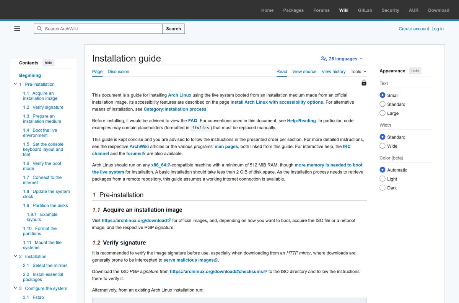Jump to 1.6 Verify the boot mode
The width and height of the screenshot is (459, 303).
(x=42, y=166)
